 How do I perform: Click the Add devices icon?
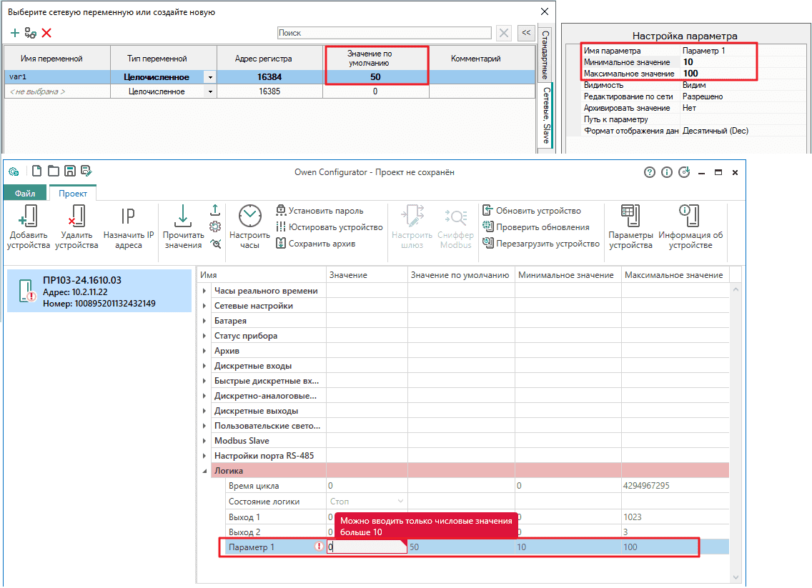point(29,228)
